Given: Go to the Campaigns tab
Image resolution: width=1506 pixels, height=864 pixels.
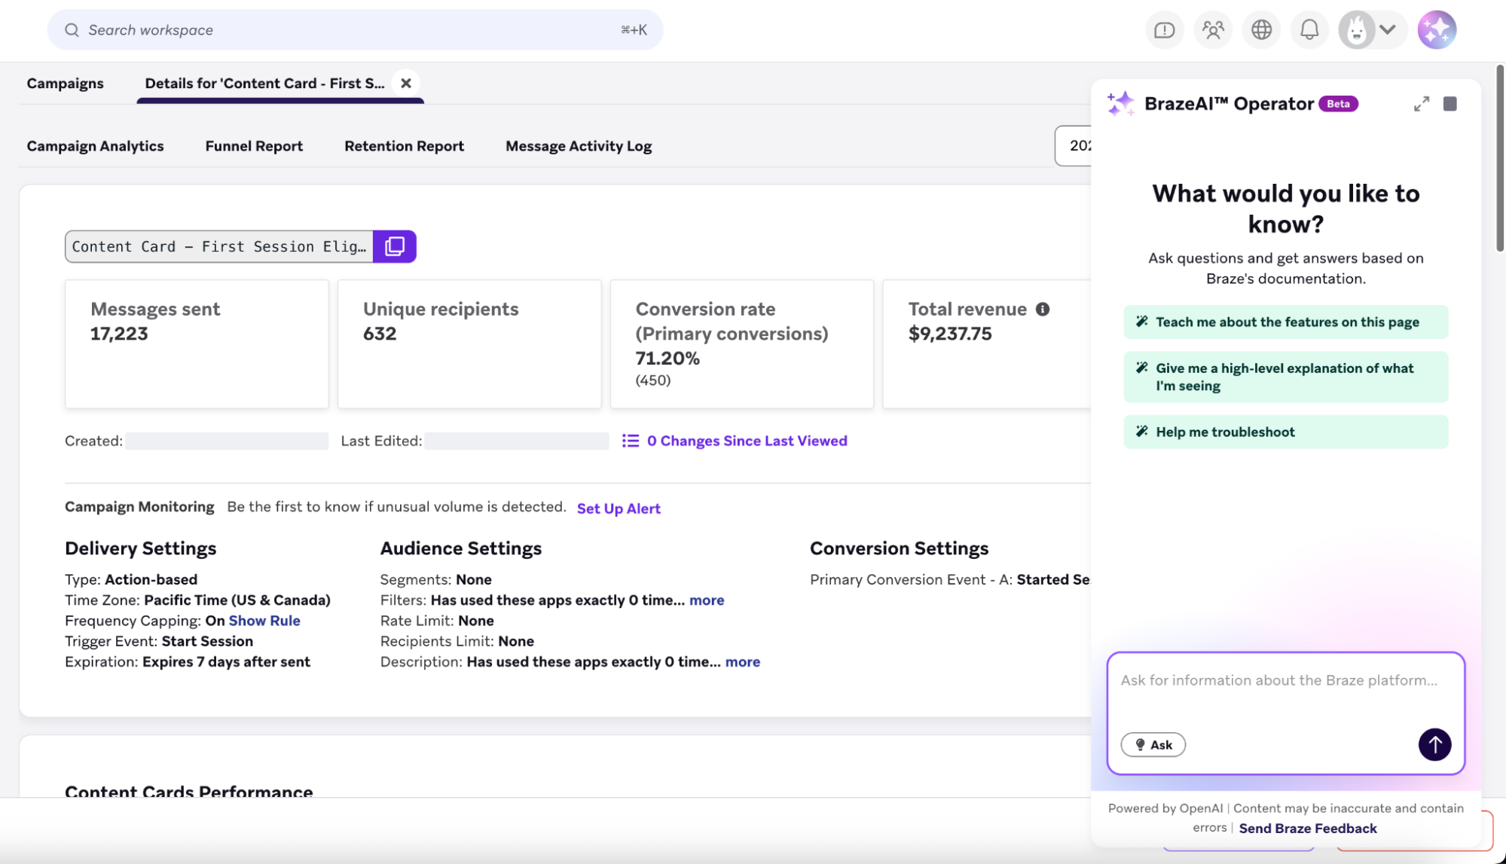Looking at the screenshot, I should pyautogui.click(x=65, y=84).
